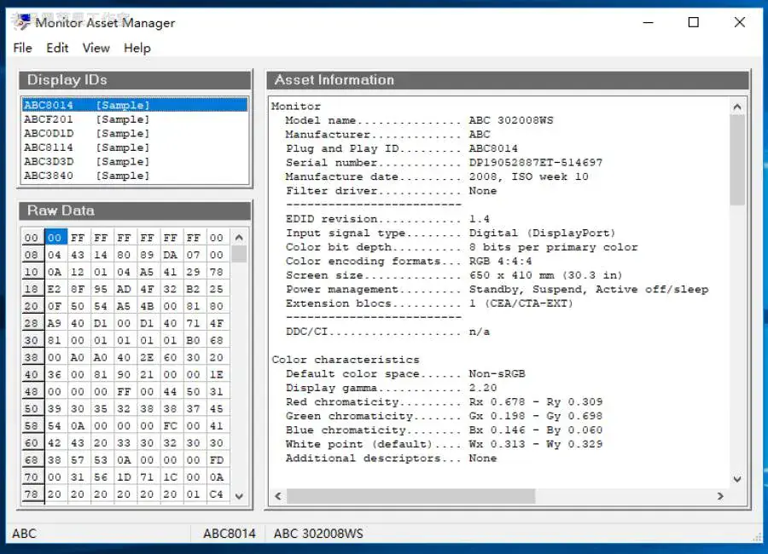The image size is (768, 554).
Task: Click the Asset Information scroll right arrow
Action: 720,496
